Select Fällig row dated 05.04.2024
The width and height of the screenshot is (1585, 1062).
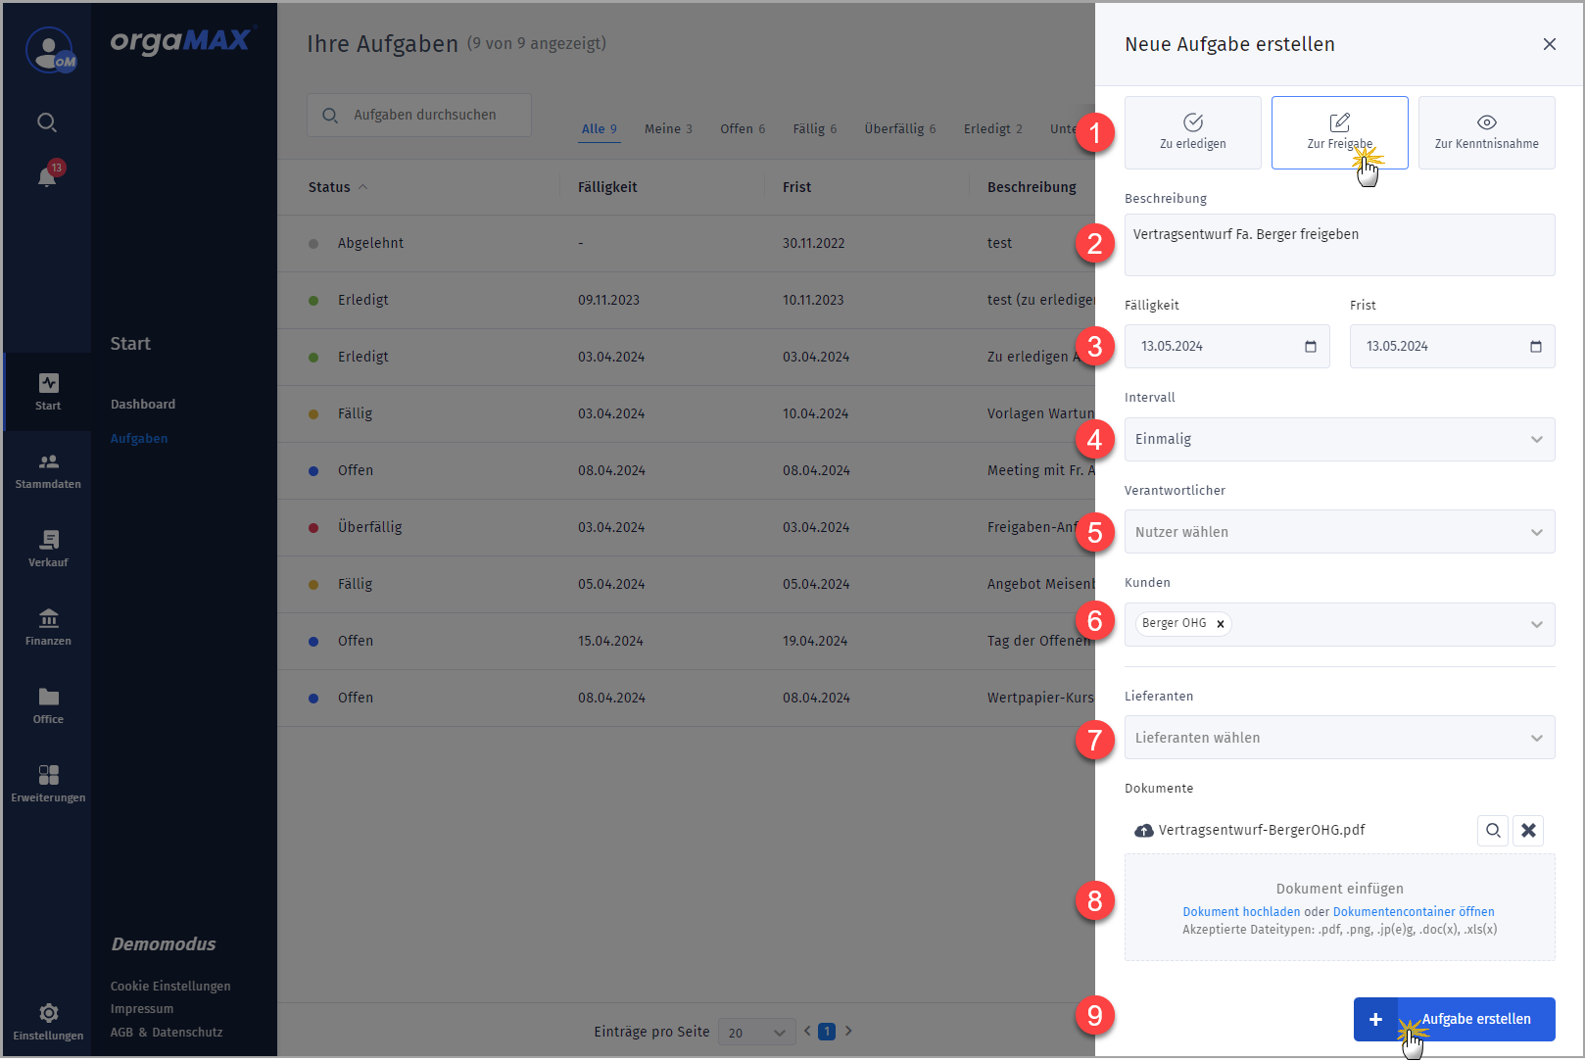687,584
